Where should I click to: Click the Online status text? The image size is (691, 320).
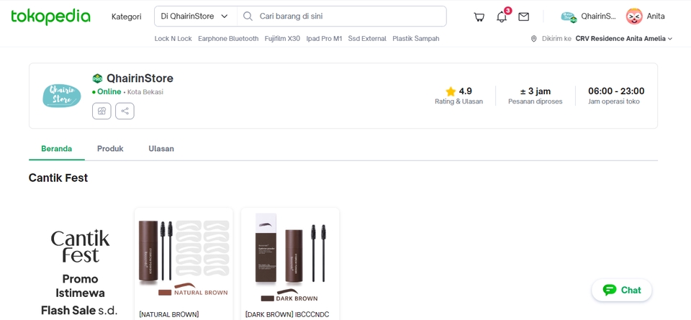pos(109,91)
